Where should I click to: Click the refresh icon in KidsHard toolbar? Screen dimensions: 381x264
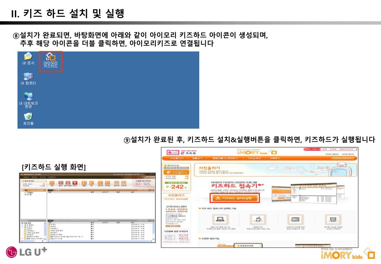coord(100,183)
